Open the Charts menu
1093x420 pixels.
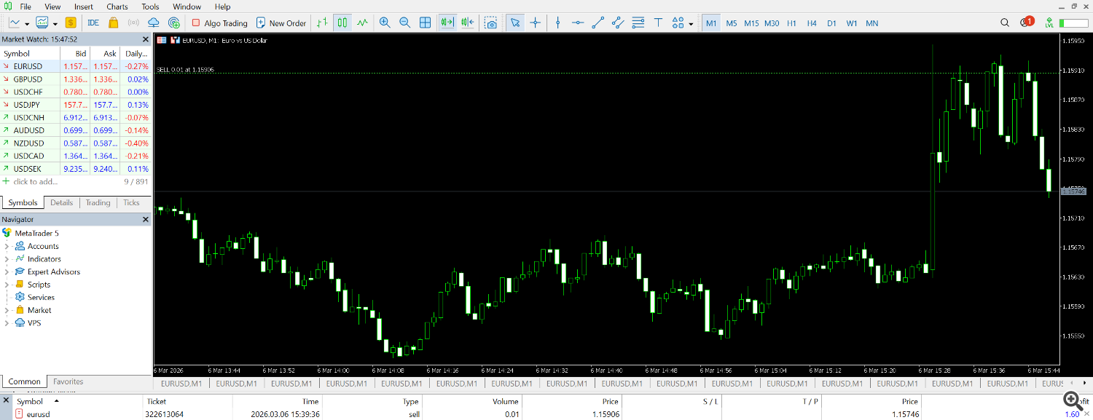pos(117,7)
